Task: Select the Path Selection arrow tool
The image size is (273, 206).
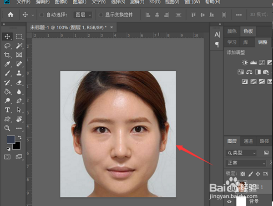Action: [19, 110]
